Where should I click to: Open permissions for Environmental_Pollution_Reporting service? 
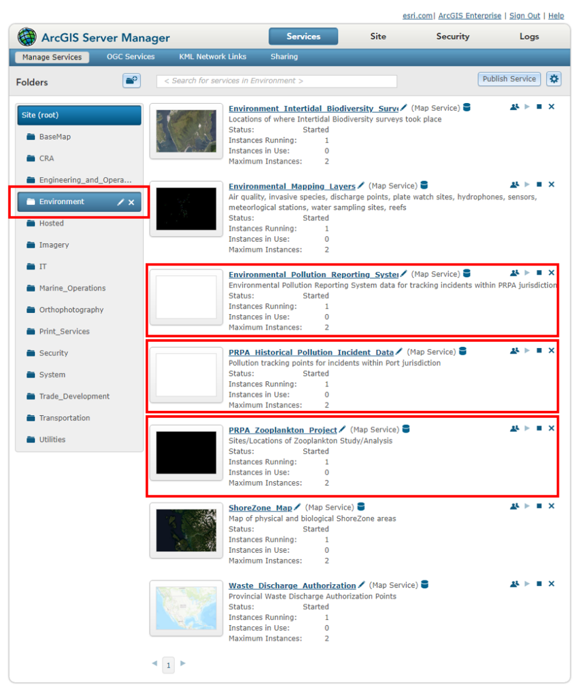pos(514,273)
